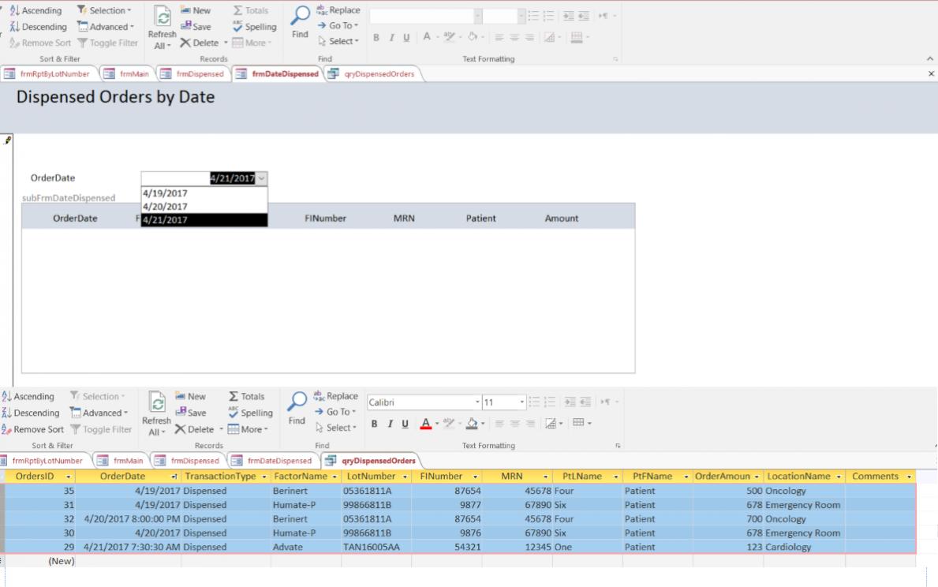Choose 4/20/2017 from the OrderDate list
This screenshot has height=587, width=938.
204,207
